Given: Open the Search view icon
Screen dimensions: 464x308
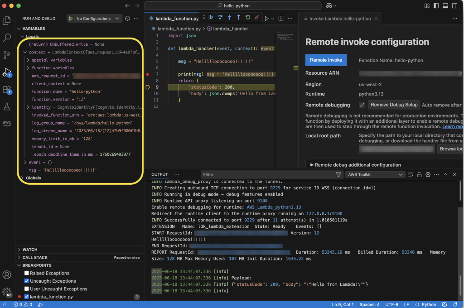Looking at the screenshot, I should pyautogui.click(x=7, y=38).
